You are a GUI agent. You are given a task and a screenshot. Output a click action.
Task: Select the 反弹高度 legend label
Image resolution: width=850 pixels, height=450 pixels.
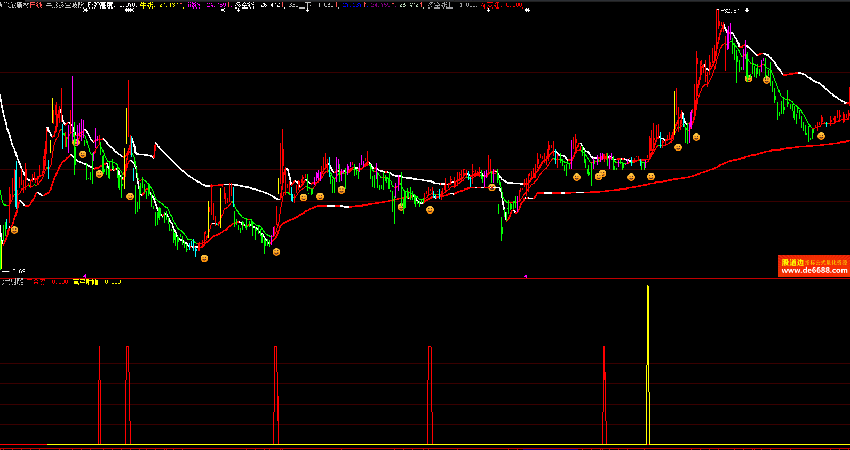pos(100,5)
